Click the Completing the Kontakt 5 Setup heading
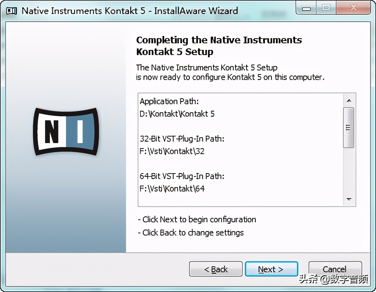376x292 pixels. (x=219, y=45)
